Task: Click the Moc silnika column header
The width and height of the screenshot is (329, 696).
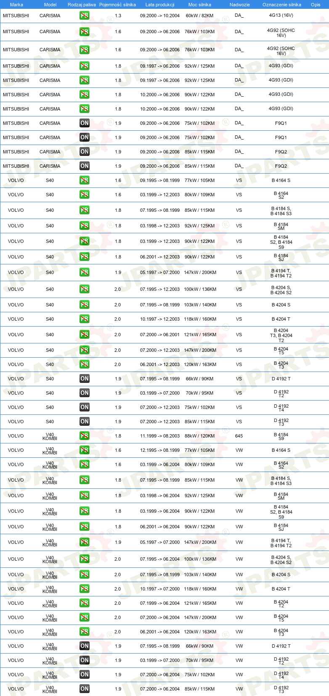Action: (200, 5)
